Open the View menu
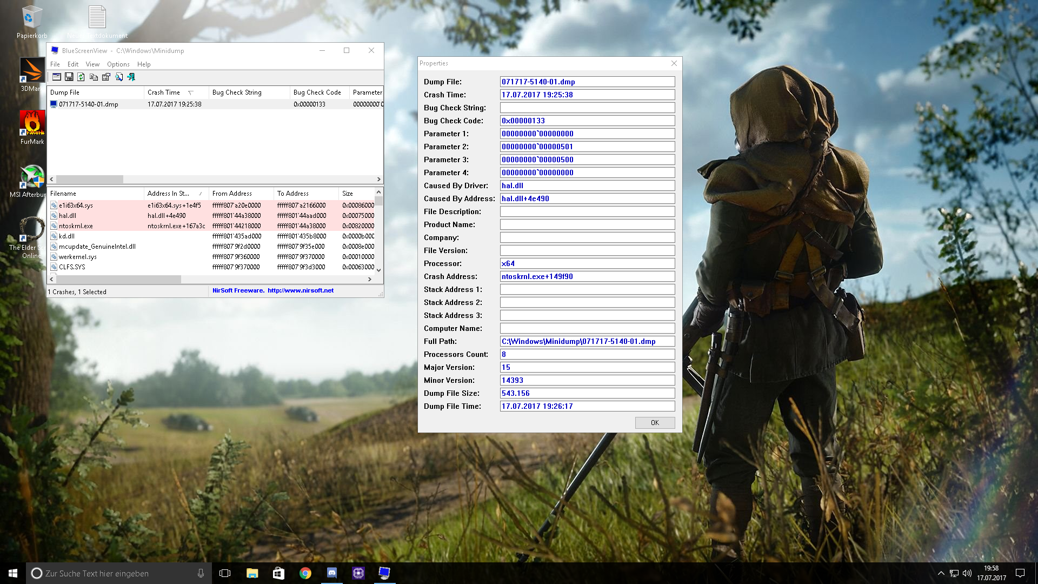Screen dimensions: 1038x584 tap(92, 64)
